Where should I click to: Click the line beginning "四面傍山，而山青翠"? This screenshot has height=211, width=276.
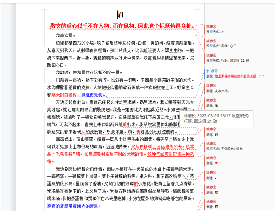pos(125,140)
